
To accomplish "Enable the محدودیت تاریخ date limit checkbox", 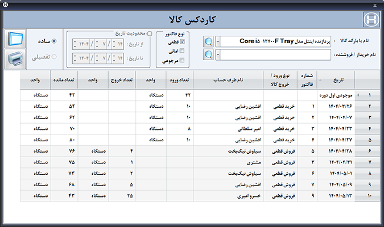I will (x=150, y=33).
